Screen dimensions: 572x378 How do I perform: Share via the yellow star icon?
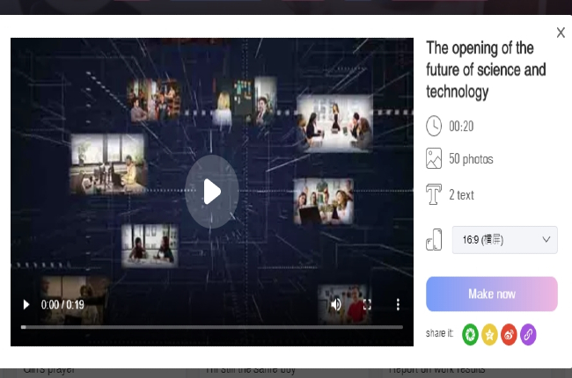(489, 334)
